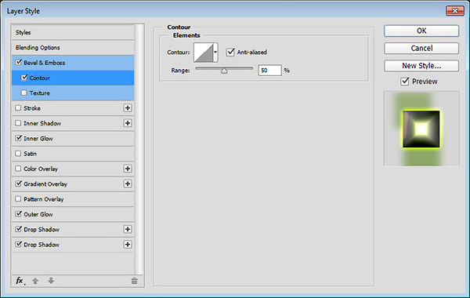The height and width of the screenshot is (298, 470).
Task: Select Blending Options in the list
Action: (x=38, y=47)
